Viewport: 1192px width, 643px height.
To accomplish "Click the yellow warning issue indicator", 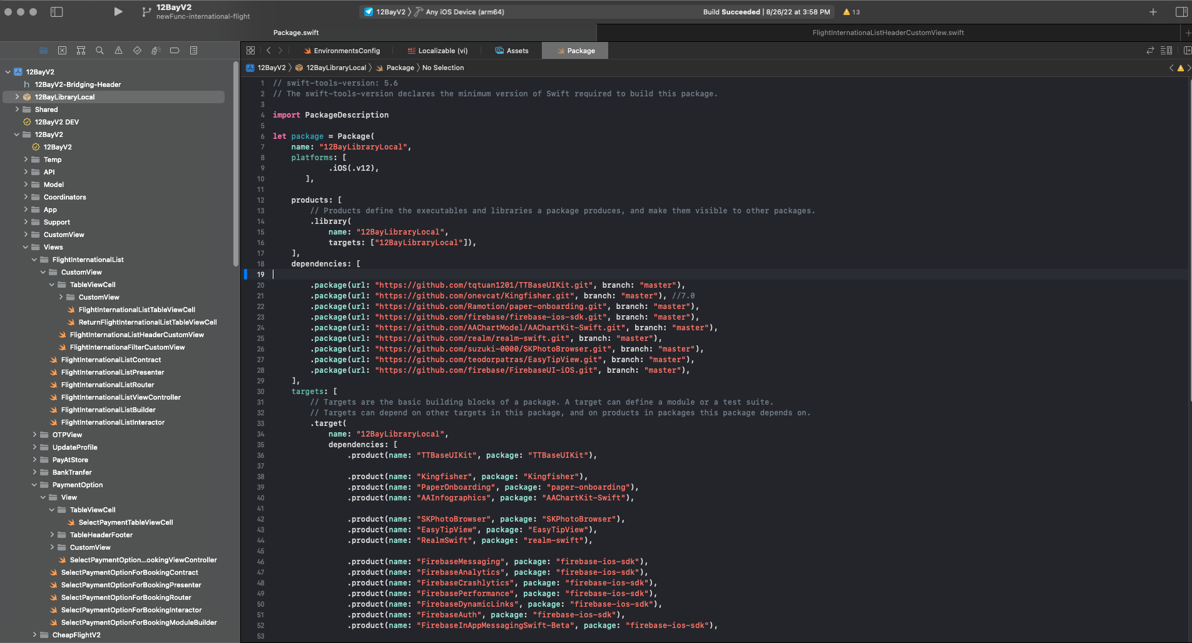I will 1181,68.
